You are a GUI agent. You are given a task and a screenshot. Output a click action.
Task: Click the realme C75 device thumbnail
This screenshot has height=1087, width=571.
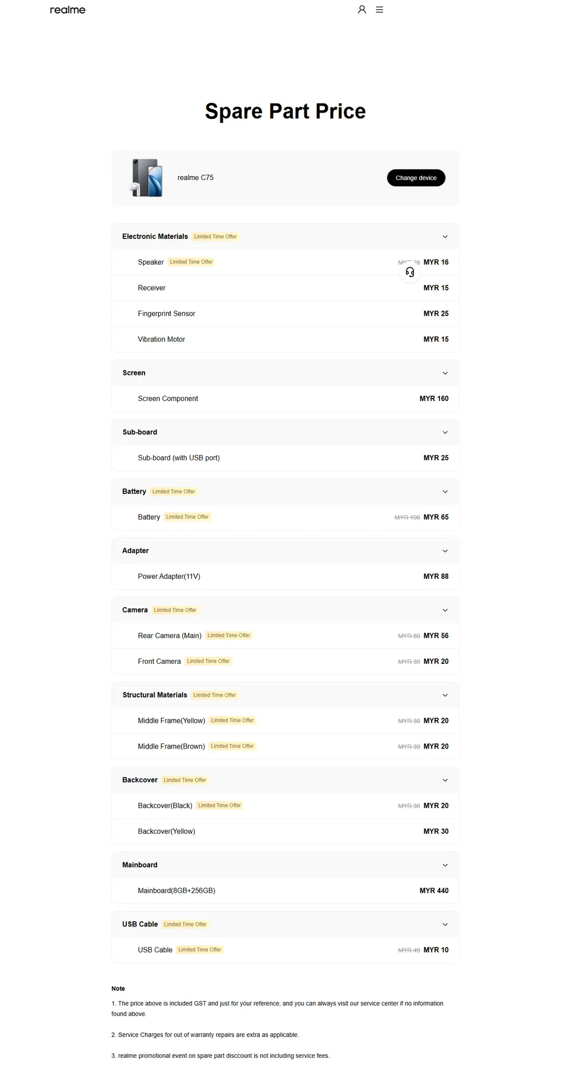click(x=147, y=178)
